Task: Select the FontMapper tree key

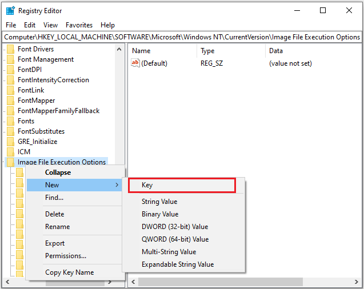Action: 37,101
